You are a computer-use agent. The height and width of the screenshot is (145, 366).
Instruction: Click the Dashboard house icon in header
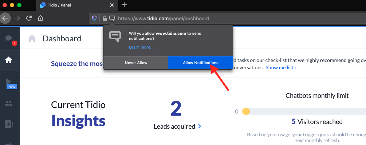click(x=32, y=38)
